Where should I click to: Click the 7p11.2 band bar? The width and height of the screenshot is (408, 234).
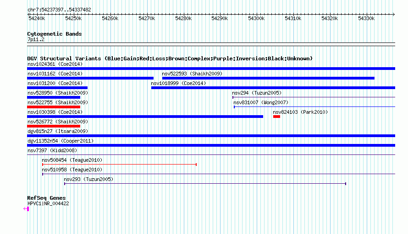(211, 44)
